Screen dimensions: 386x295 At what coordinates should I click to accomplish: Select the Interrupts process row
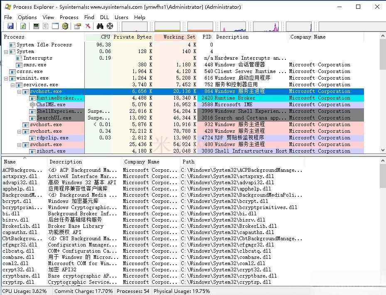point(183,58)
